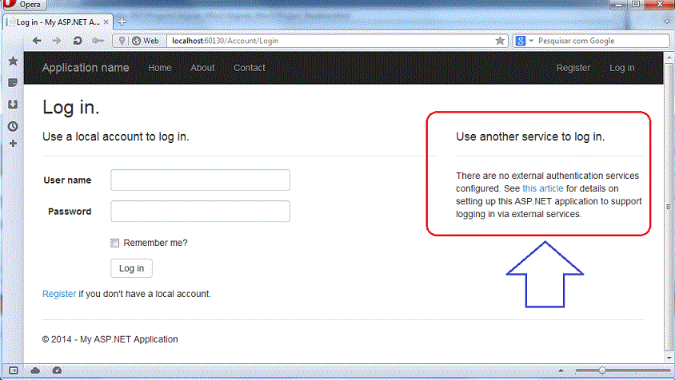This screenshot has width=675, height=380.
Task: Click the Log in submit button
Action: point(131,268)
